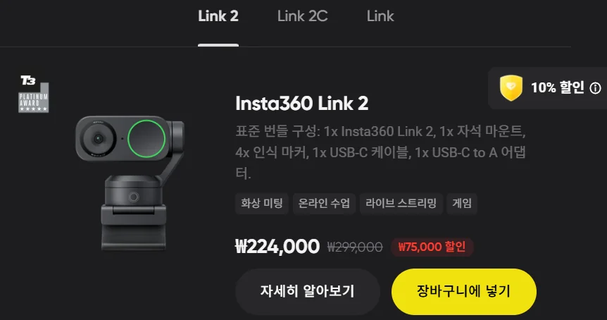
Task: Click the ₩224,000 sale price
Action: (x=277, y=247)
